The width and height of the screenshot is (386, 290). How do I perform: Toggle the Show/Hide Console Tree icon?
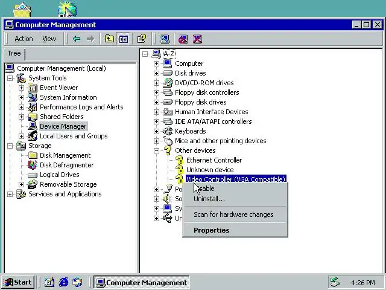123,39
